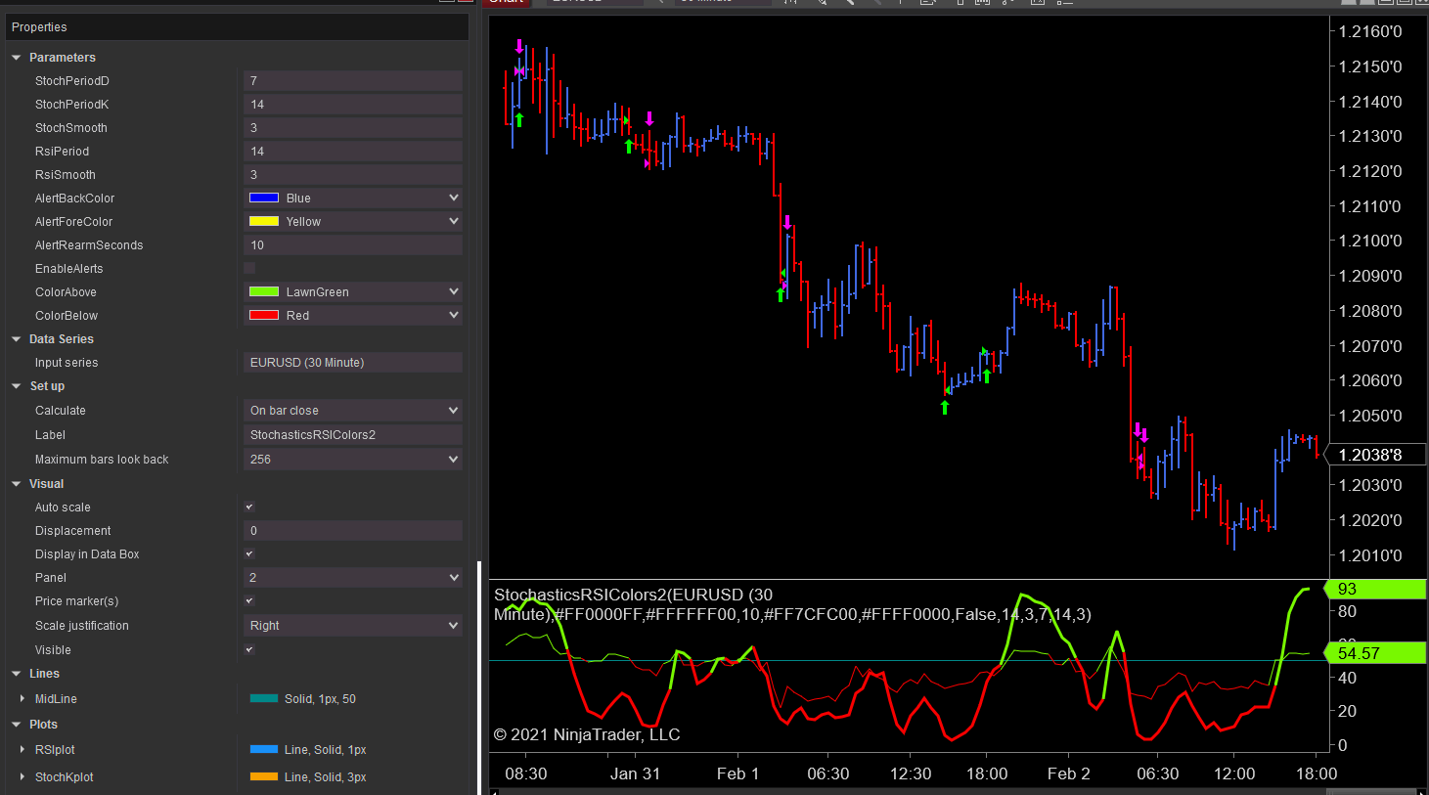Click the 93 indicator value marker

pos(1375,589)
